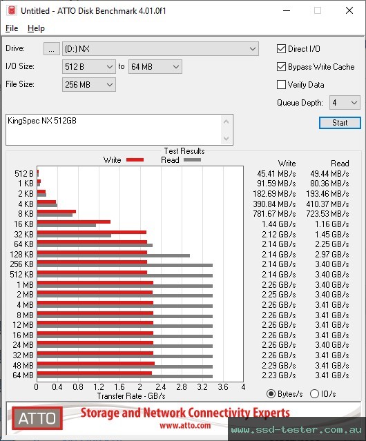Close the ATTO Disk Benchmark window

pos(349,10)
